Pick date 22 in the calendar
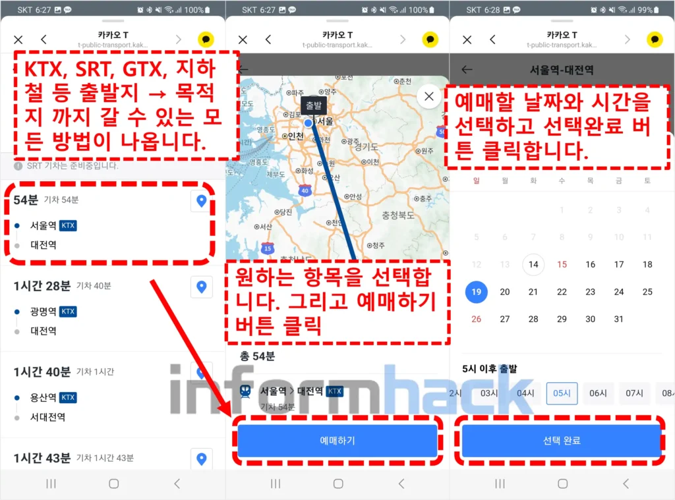675x500 pixels. coord(562,292)
